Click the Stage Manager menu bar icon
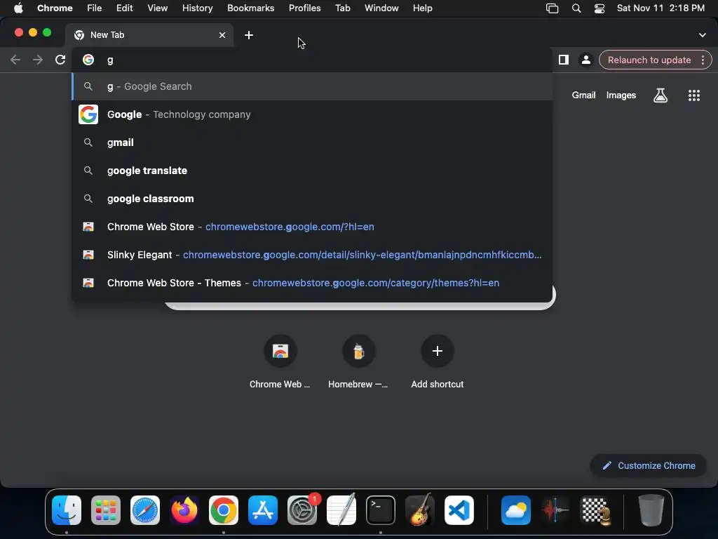Viewport: 718px width, 539px height. pyautogui.click(x=553, y=8)
